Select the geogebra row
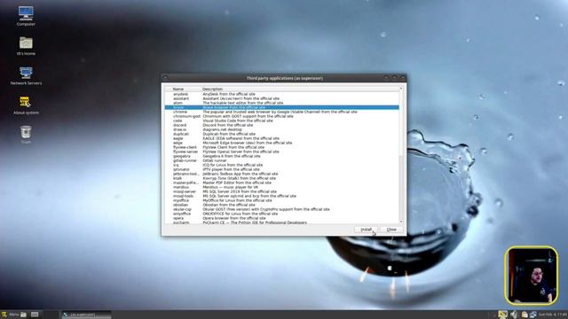Image resolution: width=568 pixels, height=319 pixels. coord(282,156)
